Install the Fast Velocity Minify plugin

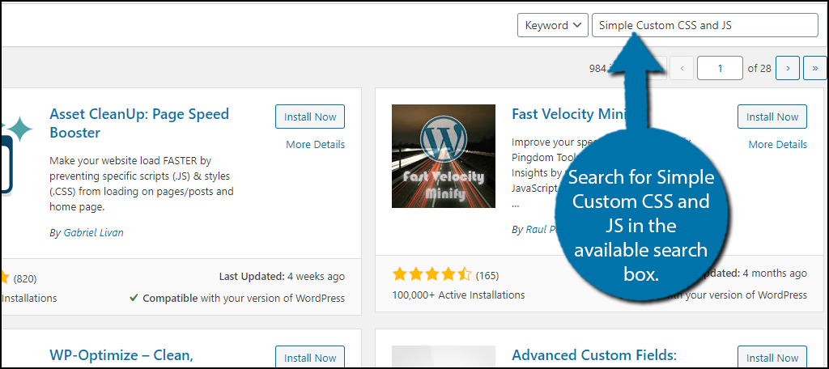coord(772,117)
